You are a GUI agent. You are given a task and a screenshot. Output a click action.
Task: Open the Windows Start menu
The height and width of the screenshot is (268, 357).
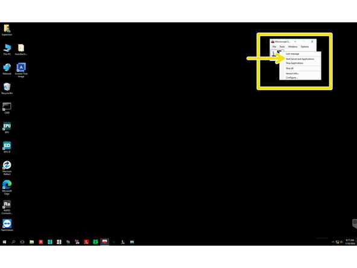[x=4, y=242]
